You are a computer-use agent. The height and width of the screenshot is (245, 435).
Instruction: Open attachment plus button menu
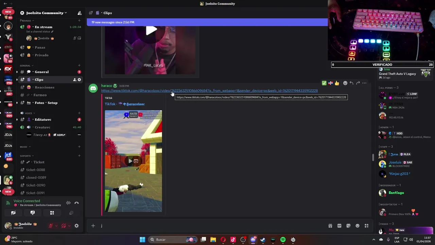(x=93, y=226)
